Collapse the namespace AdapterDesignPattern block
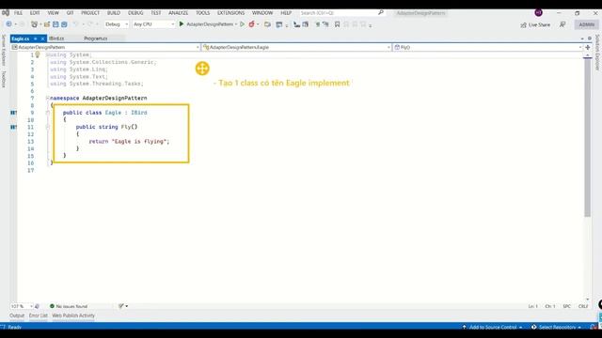Image resolution: width=602 pixels, height=338 pixels. tap(48, 98)
